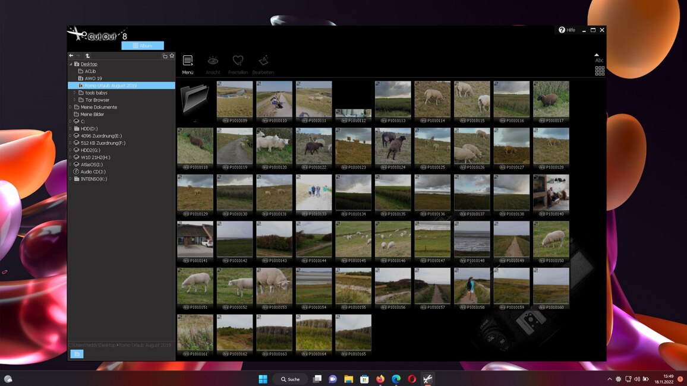
Task: Select Meine Bilder in folder tree
Action: (92, 114)
